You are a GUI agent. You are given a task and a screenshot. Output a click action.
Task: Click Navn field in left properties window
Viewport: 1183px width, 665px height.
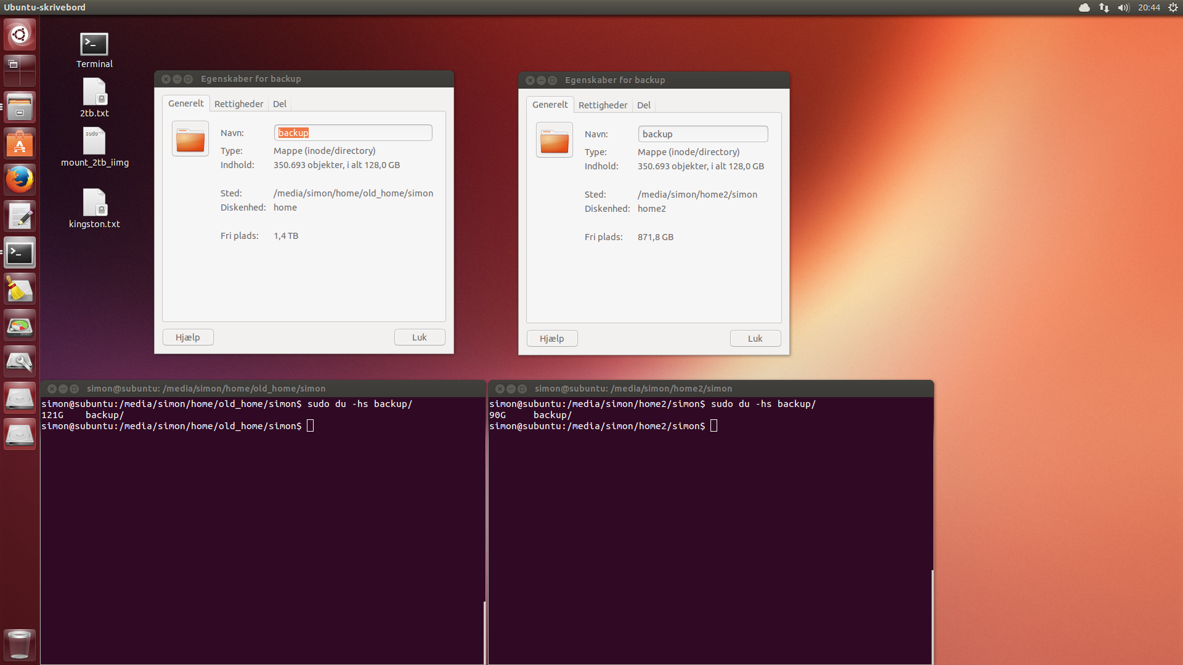pos(353,133)
